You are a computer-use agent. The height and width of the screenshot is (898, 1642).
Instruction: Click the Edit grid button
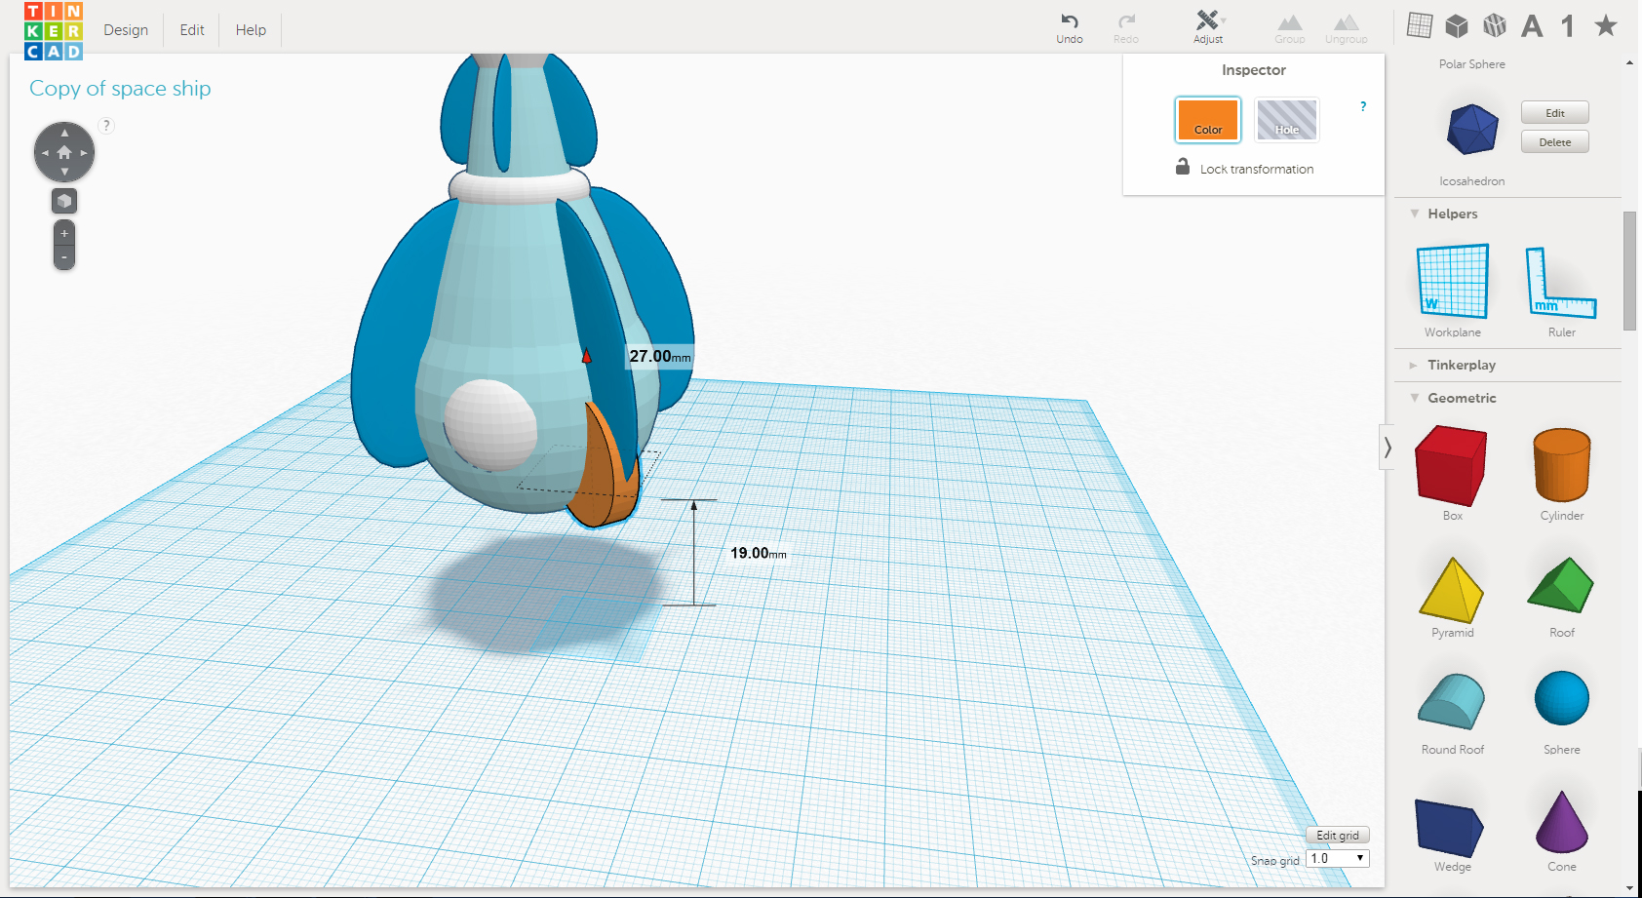click(1338, 836)
